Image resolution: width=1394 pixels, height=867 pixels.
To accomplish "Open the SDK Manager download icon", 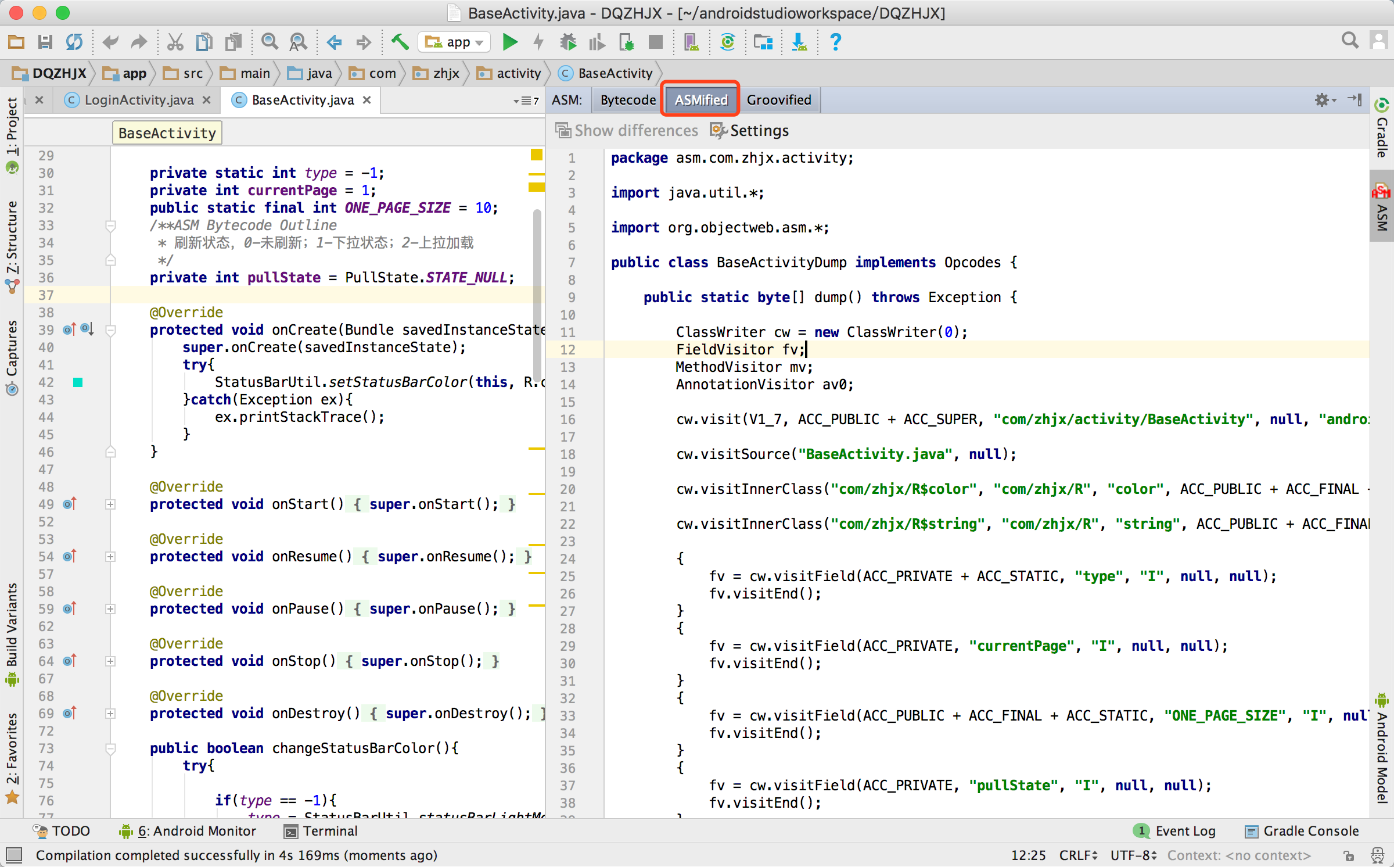I will click(799, 42).
